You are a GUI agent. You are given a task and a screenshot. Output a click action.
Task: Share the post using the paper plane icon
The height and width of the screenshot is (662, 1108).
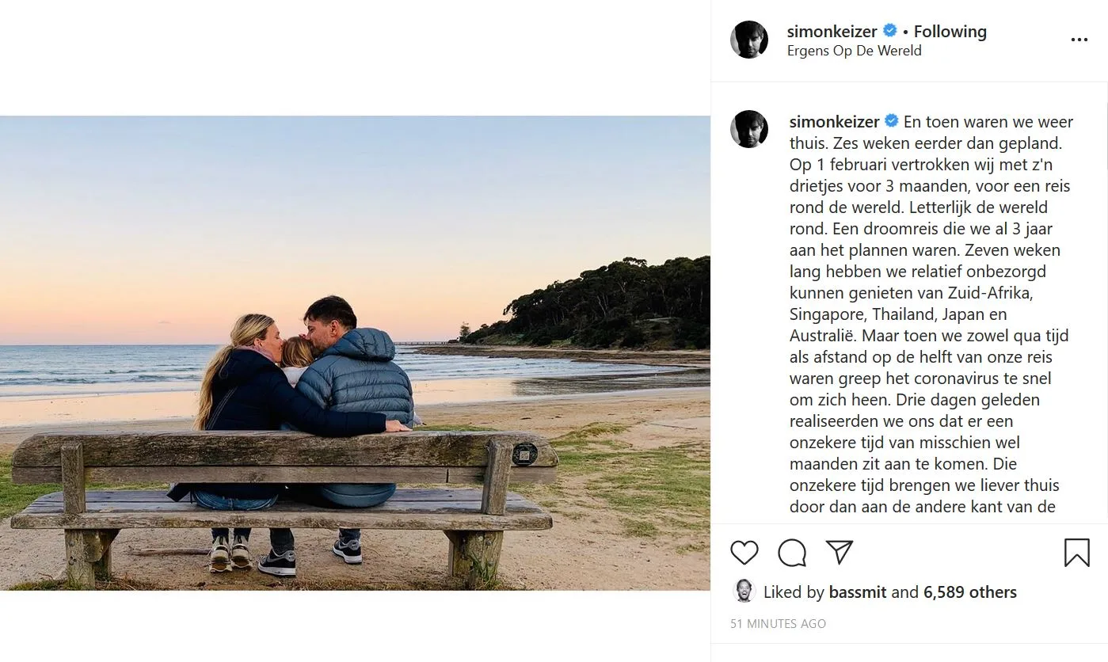coord(839,553)
